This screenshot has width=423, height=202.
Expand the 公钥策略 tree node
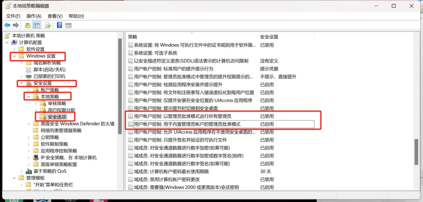29,137
